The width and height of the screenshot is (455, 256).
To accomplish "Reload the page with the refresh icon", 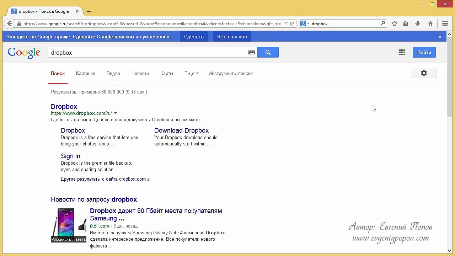I will tap(292, 24).
